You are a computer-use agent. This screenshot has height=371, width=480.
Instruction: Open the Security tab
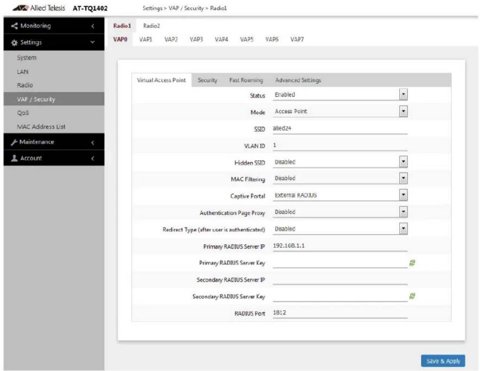(207, 80)
